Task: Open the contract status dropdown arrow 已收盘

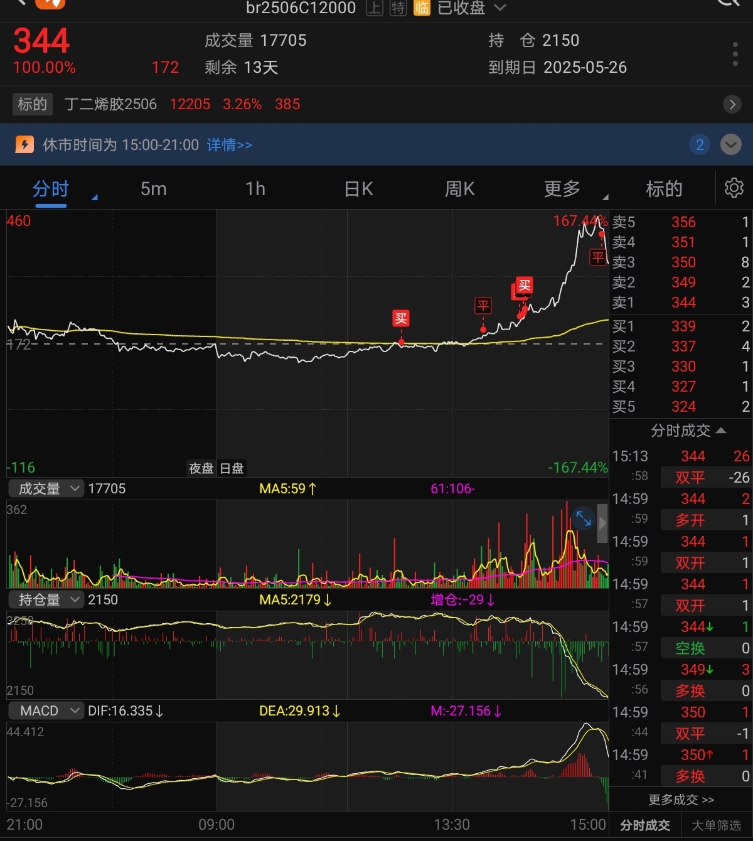Action: (500, 8)
